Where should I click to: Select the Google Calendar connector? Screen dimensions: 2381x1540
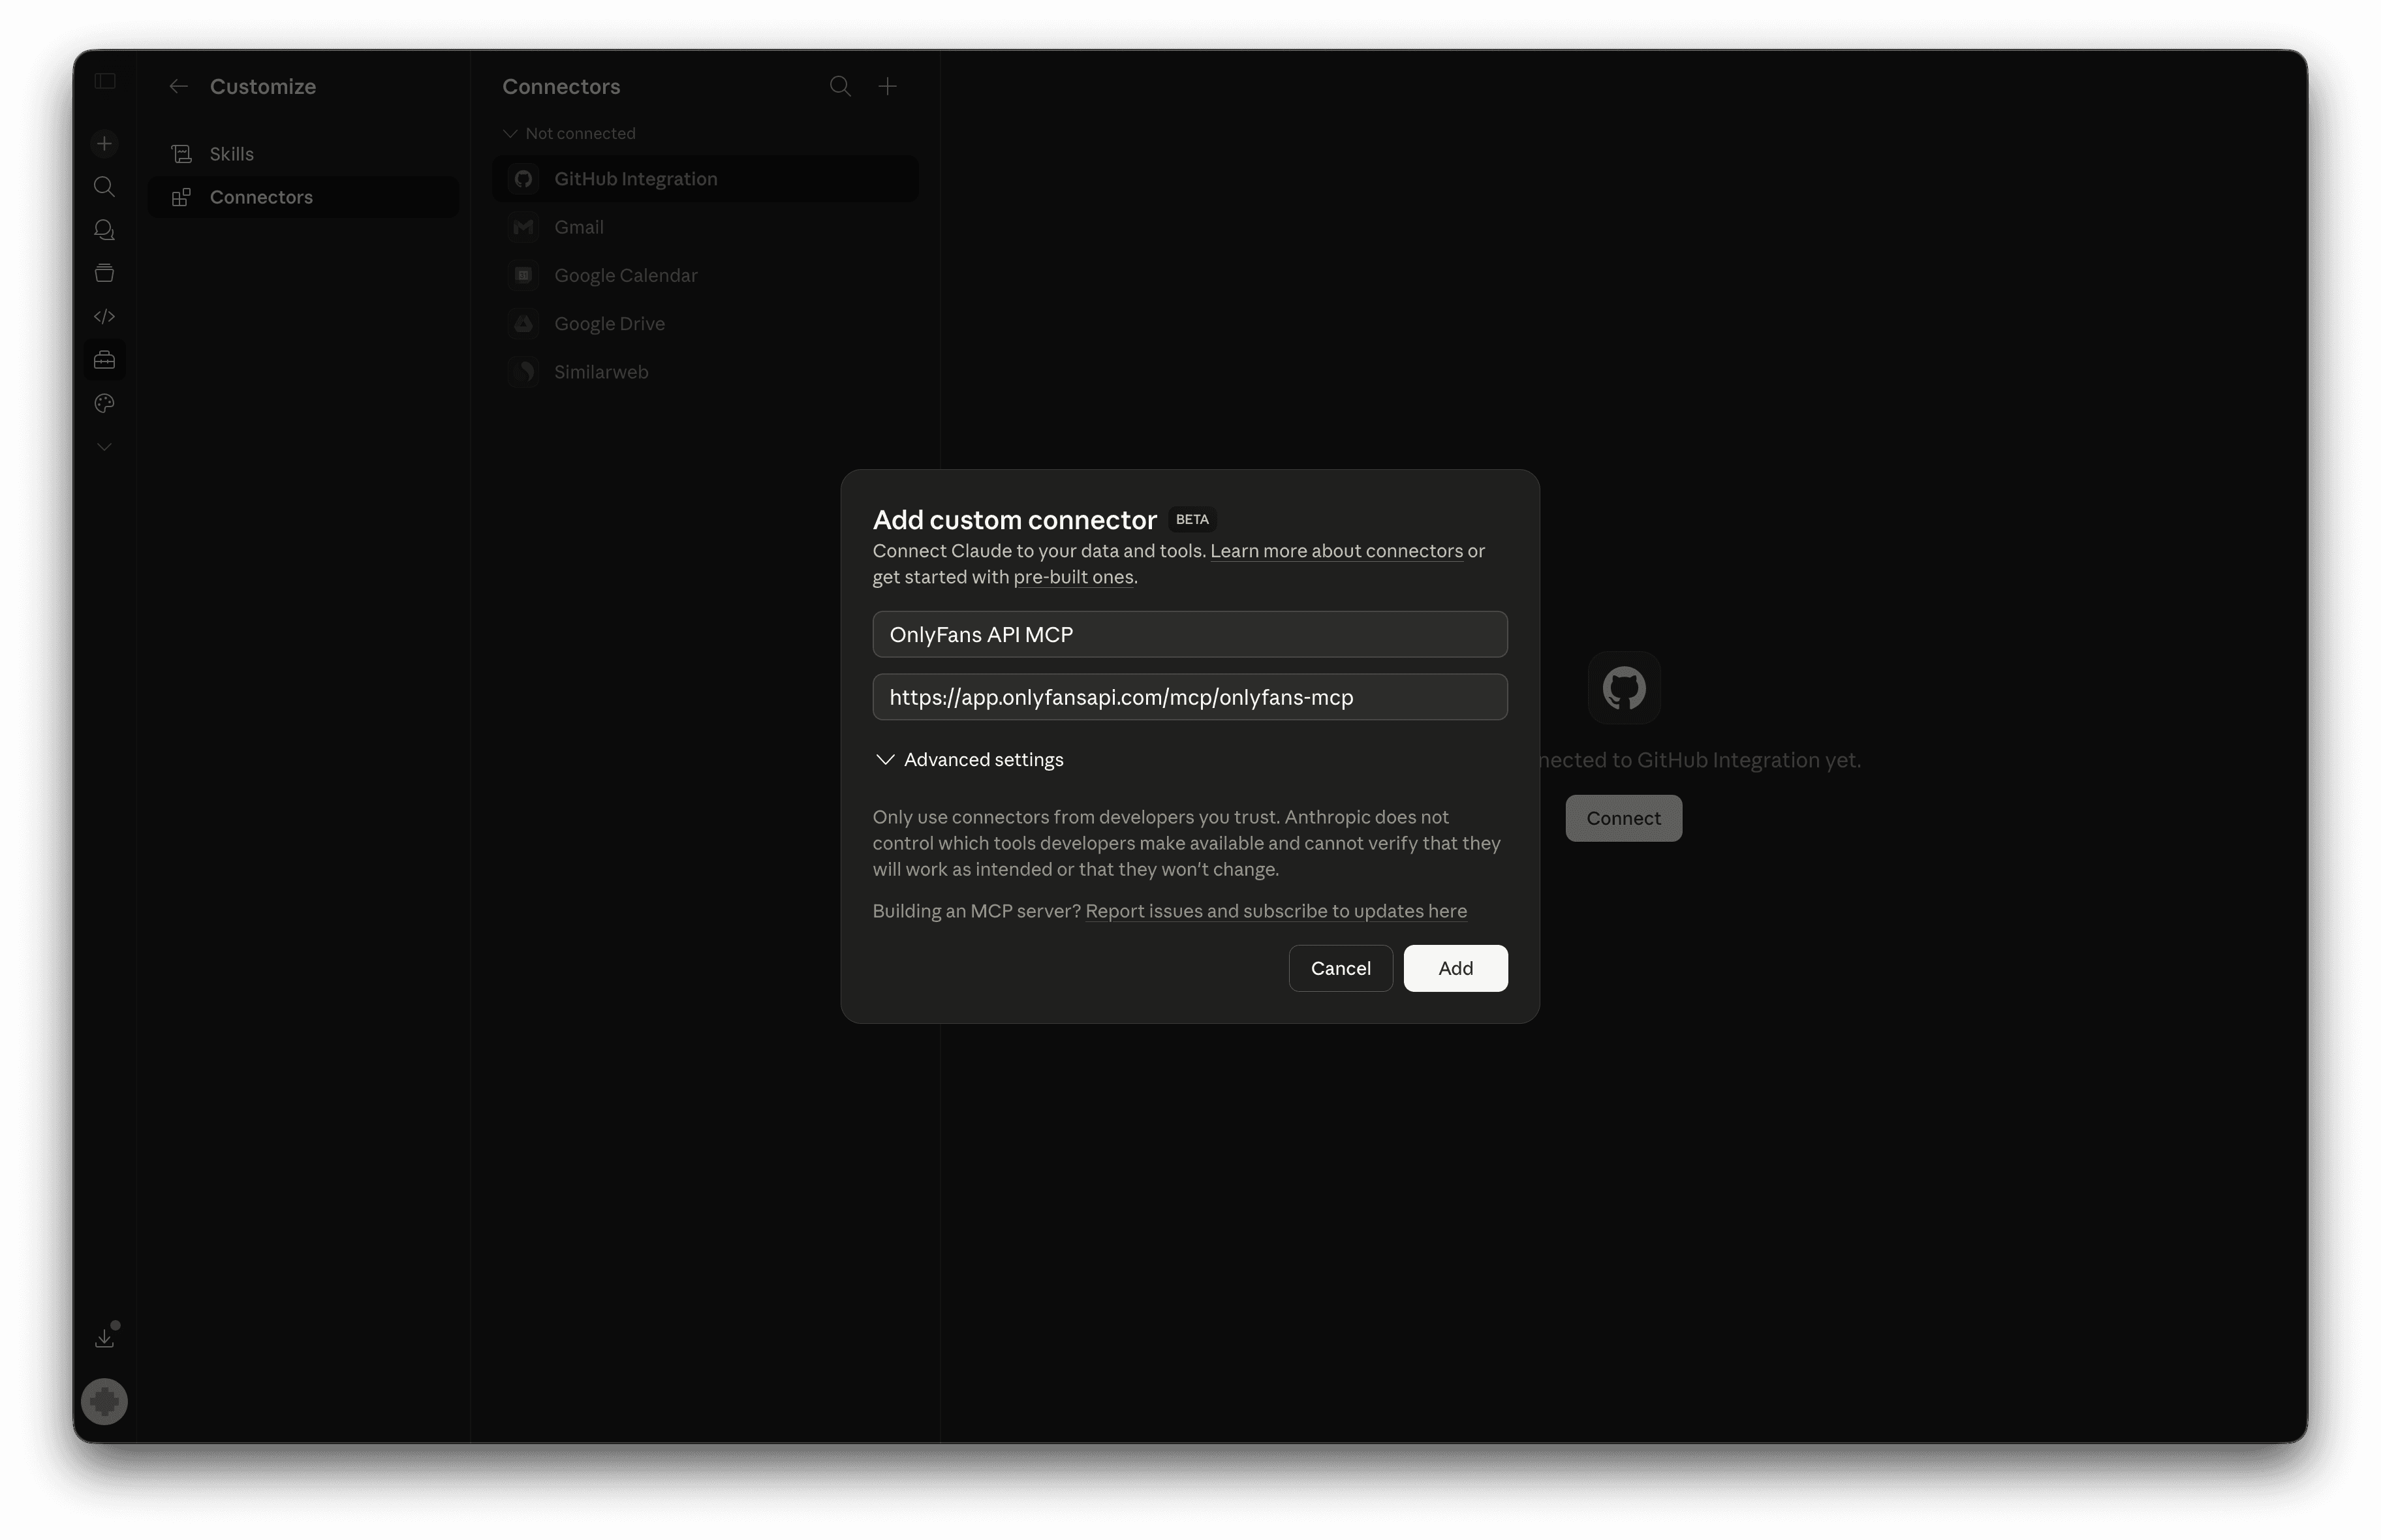(705, 275)
